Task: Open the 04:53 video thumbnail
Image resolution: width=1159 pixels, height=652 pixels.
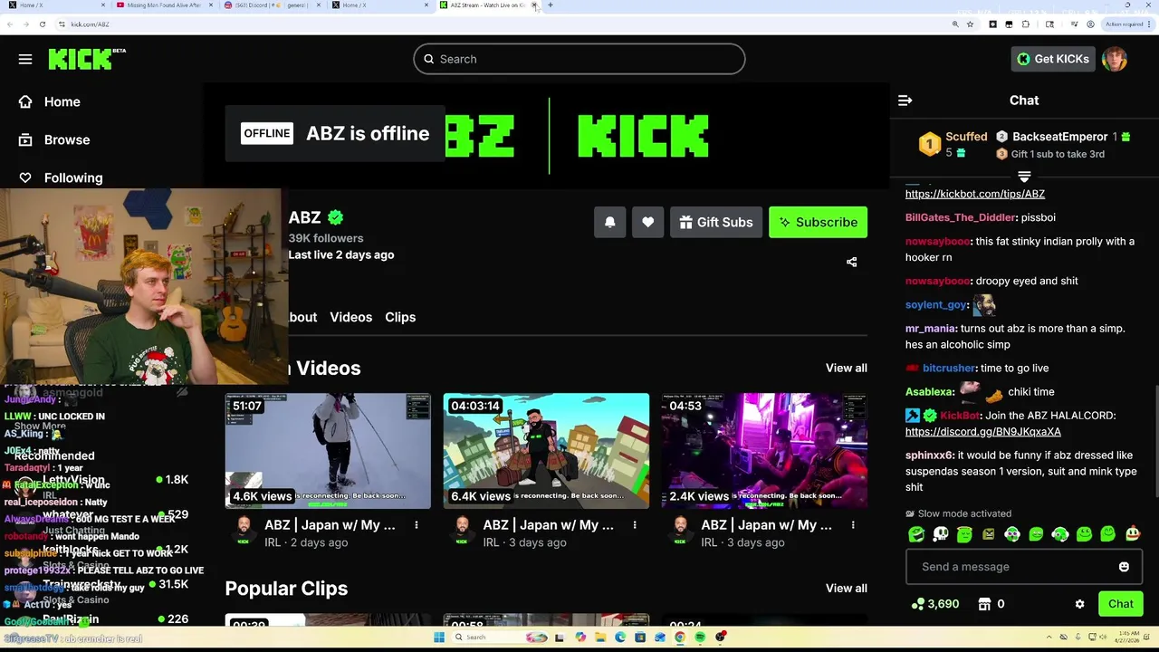Action: coord(764,451)
